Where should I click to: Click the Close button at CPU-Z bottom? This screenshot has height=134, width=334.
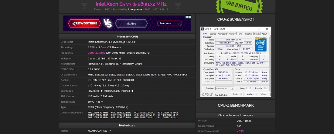(x=264, y=94)
